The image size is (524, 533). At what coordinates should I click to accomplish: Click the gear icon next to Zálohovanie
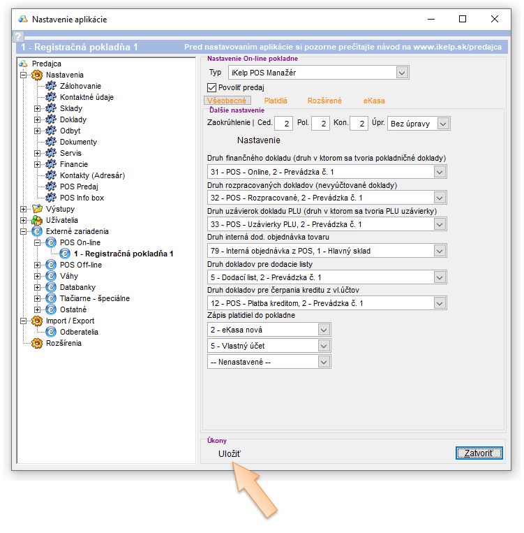tap(51, 86)
